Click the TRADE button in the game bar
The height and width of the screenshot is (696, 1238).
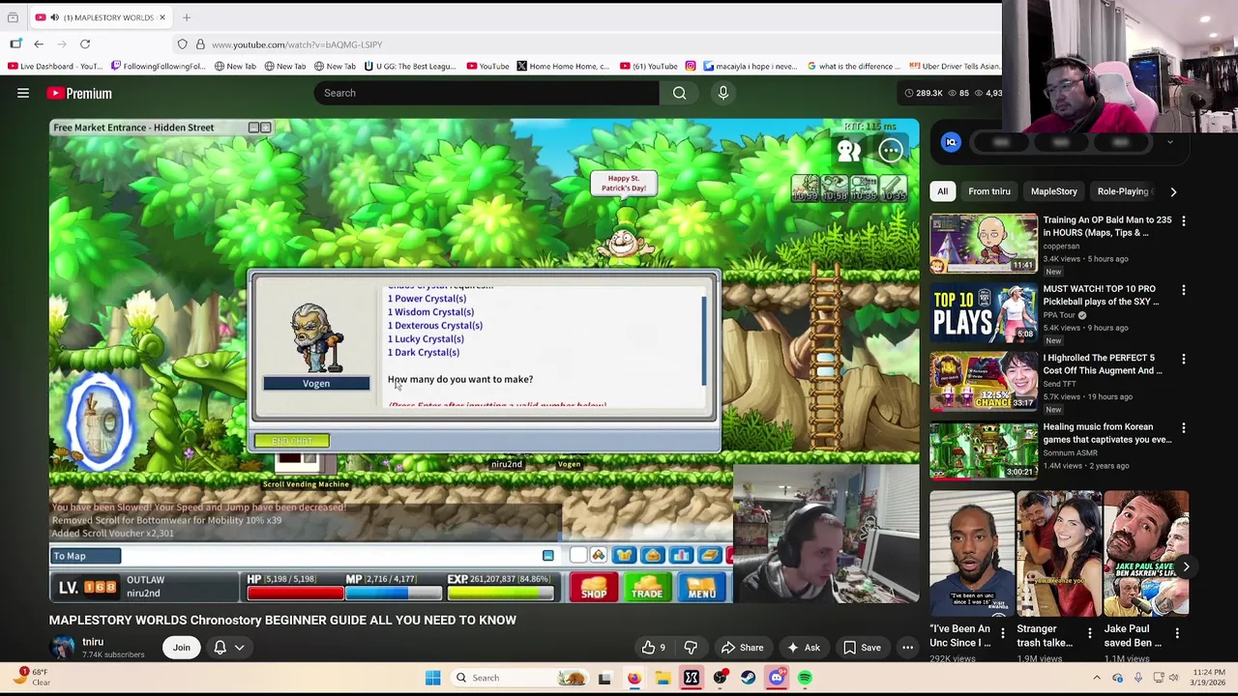(647, 589)
